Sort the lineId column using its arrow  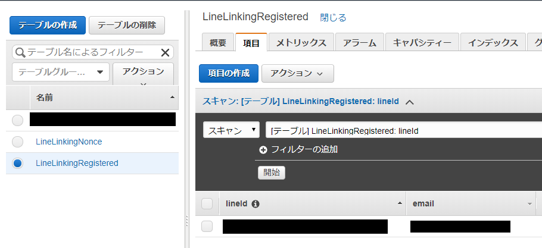tap(400, 203)
